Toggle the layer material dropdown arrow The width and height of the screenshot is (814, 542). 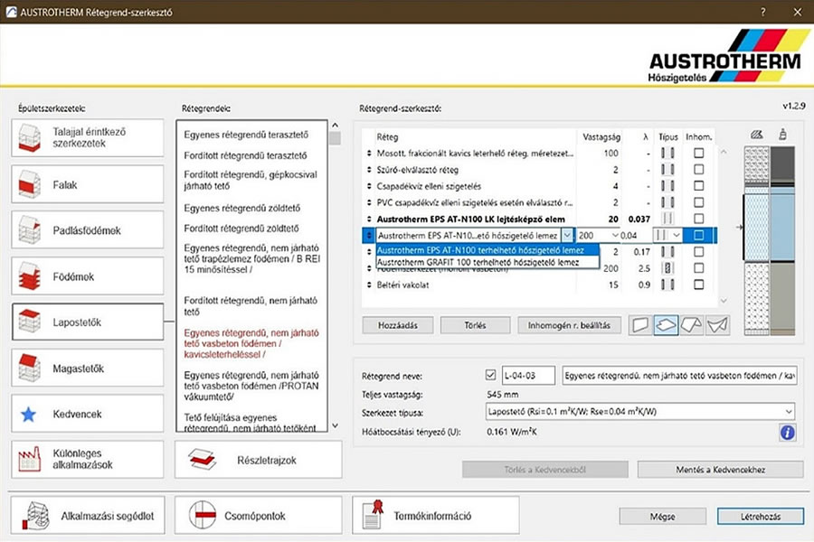click(567, 236)
